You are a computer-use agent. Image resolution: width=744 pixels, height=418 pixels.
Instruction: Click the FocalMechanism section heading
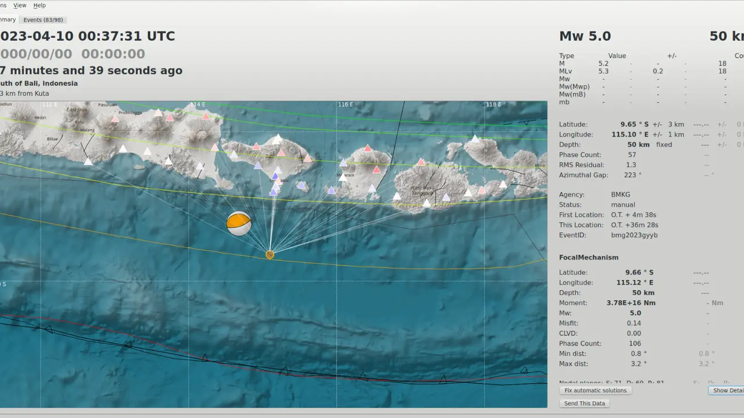589,257
